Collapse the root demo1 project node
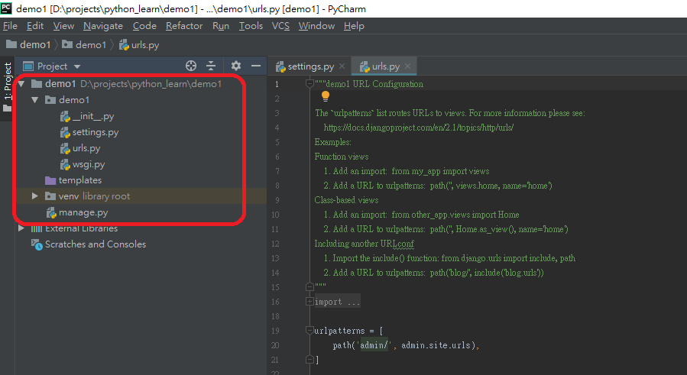This screenshot has width=687, height=375. pyautogui.click(x=21, y=84)
